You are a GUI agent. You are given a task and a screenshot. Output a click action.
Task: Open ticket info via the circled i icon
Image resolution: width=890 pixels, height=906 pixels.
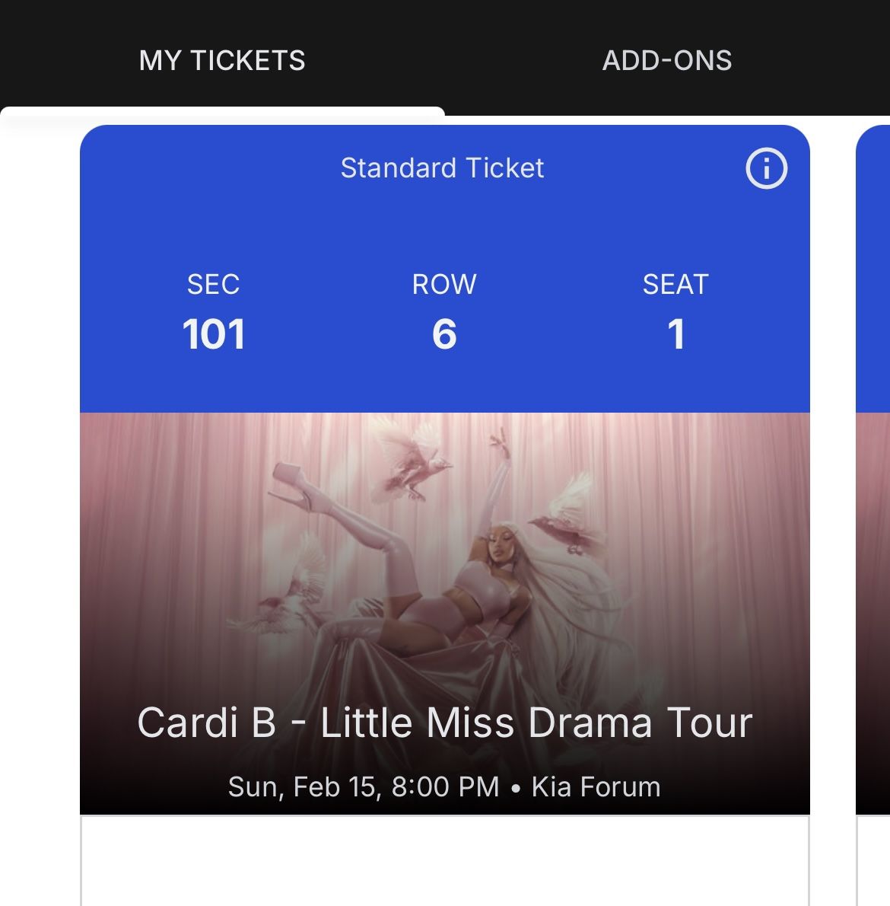[x=766, y=168]
